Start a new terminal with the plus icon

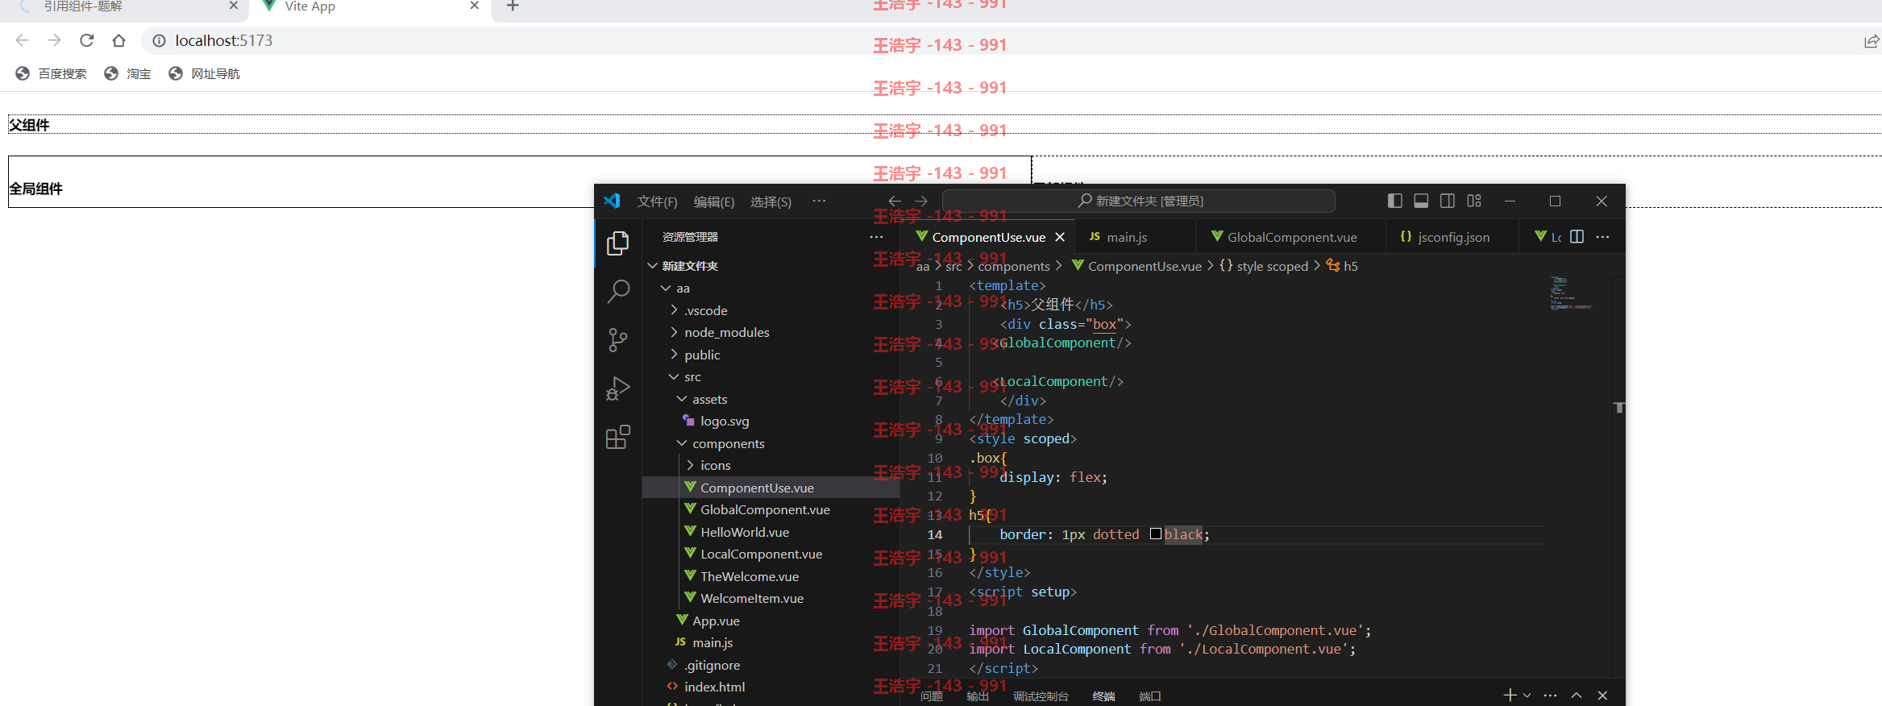(x=1510, y=695)
